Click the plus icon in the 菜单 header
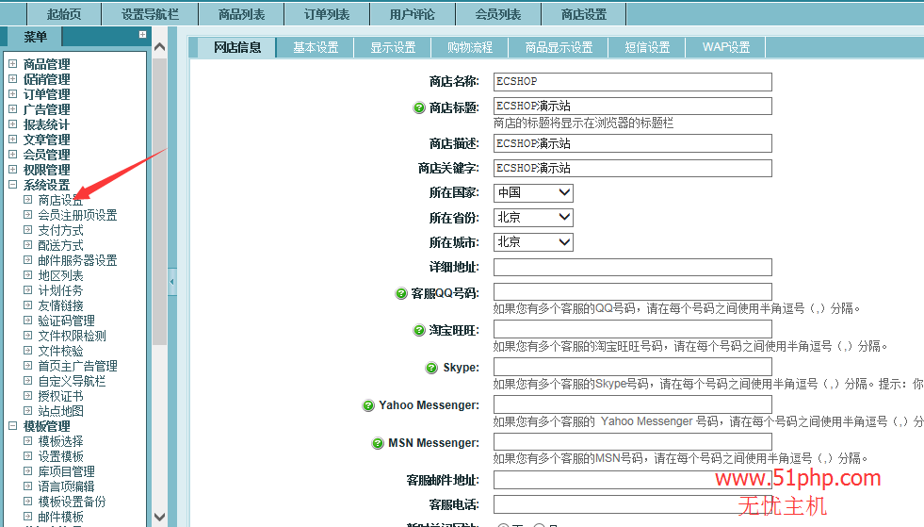The image size is (924, 527). coord(142,35)
